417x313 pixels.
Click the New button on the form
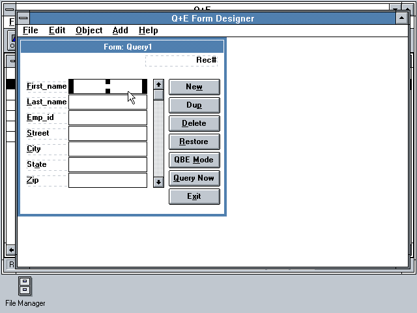point(194,87)
